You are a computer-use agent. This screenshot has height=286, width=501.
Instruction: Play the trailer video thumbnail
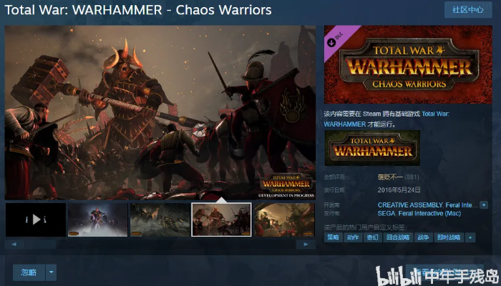[x=36, y=220]
